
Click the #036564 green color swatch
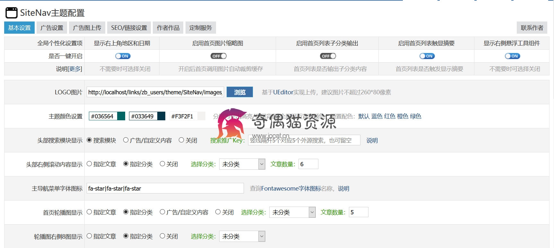pyautogui.click(x=121, y=116)
